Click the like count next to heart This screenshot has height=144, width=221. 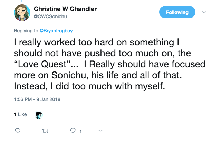tap(80, 131)
